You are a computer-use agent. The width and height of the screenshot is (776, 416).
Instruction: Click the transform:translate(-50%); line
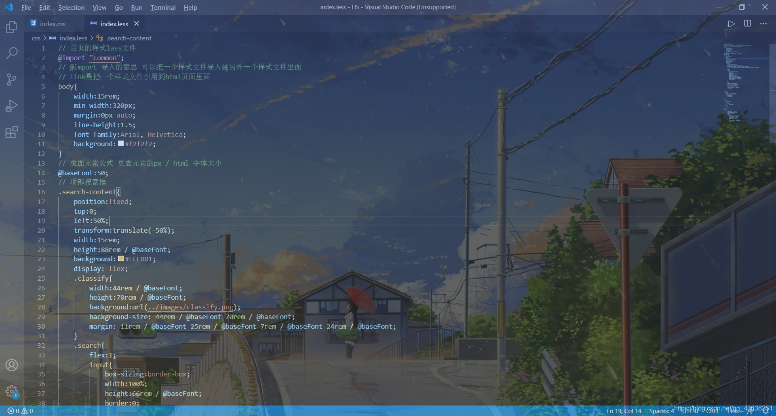pyautogui.click(x=124, y=230)
